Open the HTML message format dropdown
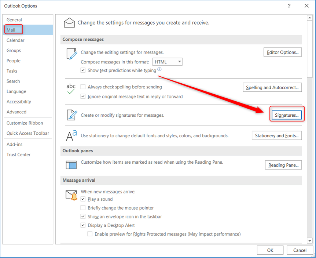The width and height of the screenshot is (316, 258). (167, 62)
